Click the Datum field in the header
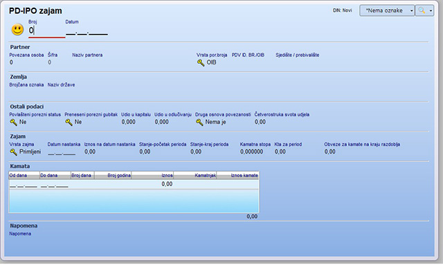The image size is (443, 265). point(87,32)
